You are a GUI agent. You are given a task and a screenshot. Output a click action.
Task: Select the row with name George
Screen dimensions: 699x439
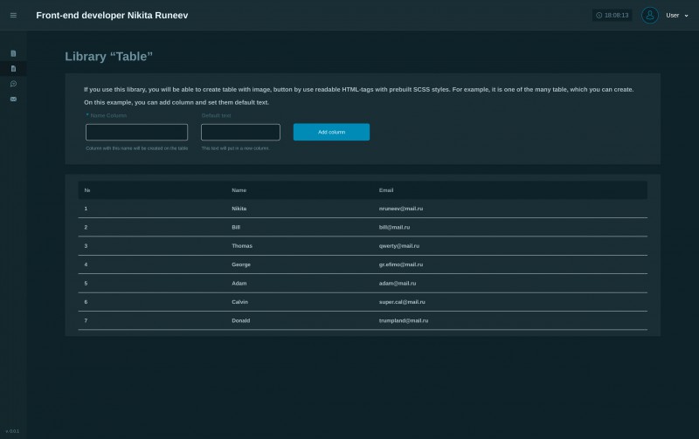(363, 264)
